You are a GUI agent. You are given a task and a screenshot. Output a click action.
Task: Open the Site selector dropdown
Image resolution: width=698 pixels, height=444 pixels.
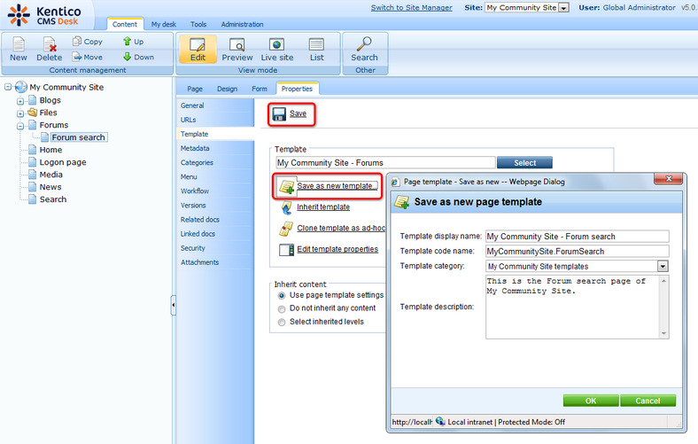(x=564, y=8)
